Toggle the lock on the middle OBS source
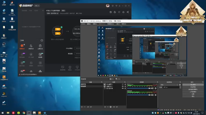 coord(125,86)
